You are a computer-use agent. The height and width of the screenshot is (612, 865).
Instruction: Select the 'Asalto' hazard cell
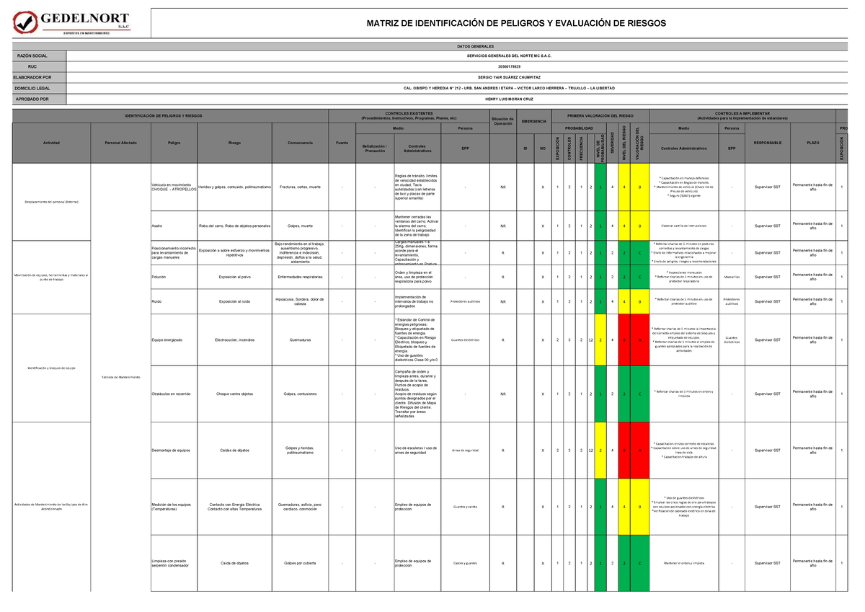coord(174,226)
